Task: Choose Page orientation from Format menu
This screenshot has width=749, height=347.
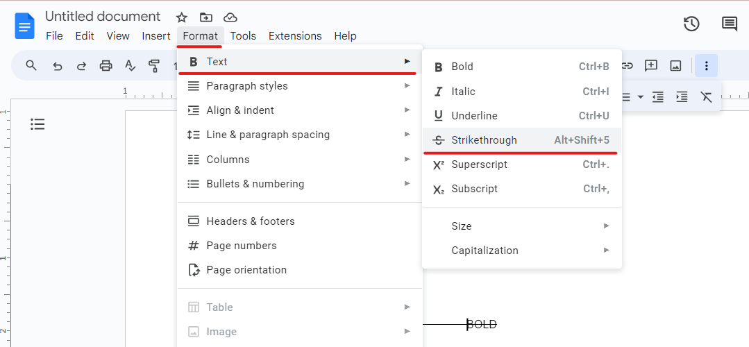Action: (x=246, y=270)
